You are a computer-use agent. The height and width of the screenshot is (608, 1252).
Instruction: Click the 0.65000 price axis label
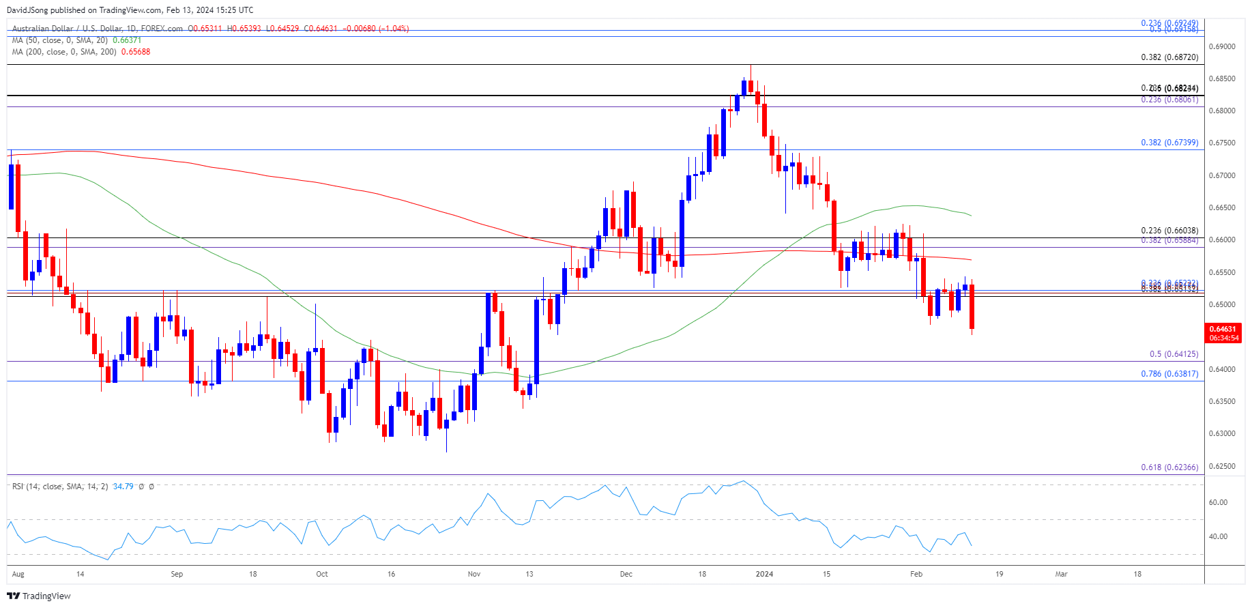(x=1222, y=304)
